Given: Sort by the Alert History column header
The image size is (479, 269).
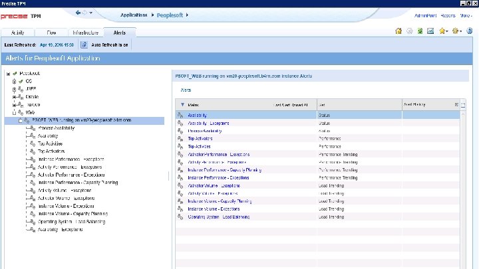Looking at the screenshot, I should [x=414, y=105].
